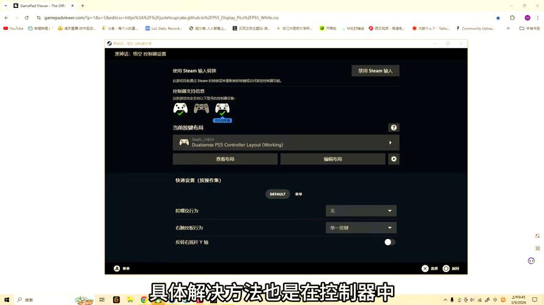
Task: Click the site info icon in address bar
Action: (x=39, y=18)
